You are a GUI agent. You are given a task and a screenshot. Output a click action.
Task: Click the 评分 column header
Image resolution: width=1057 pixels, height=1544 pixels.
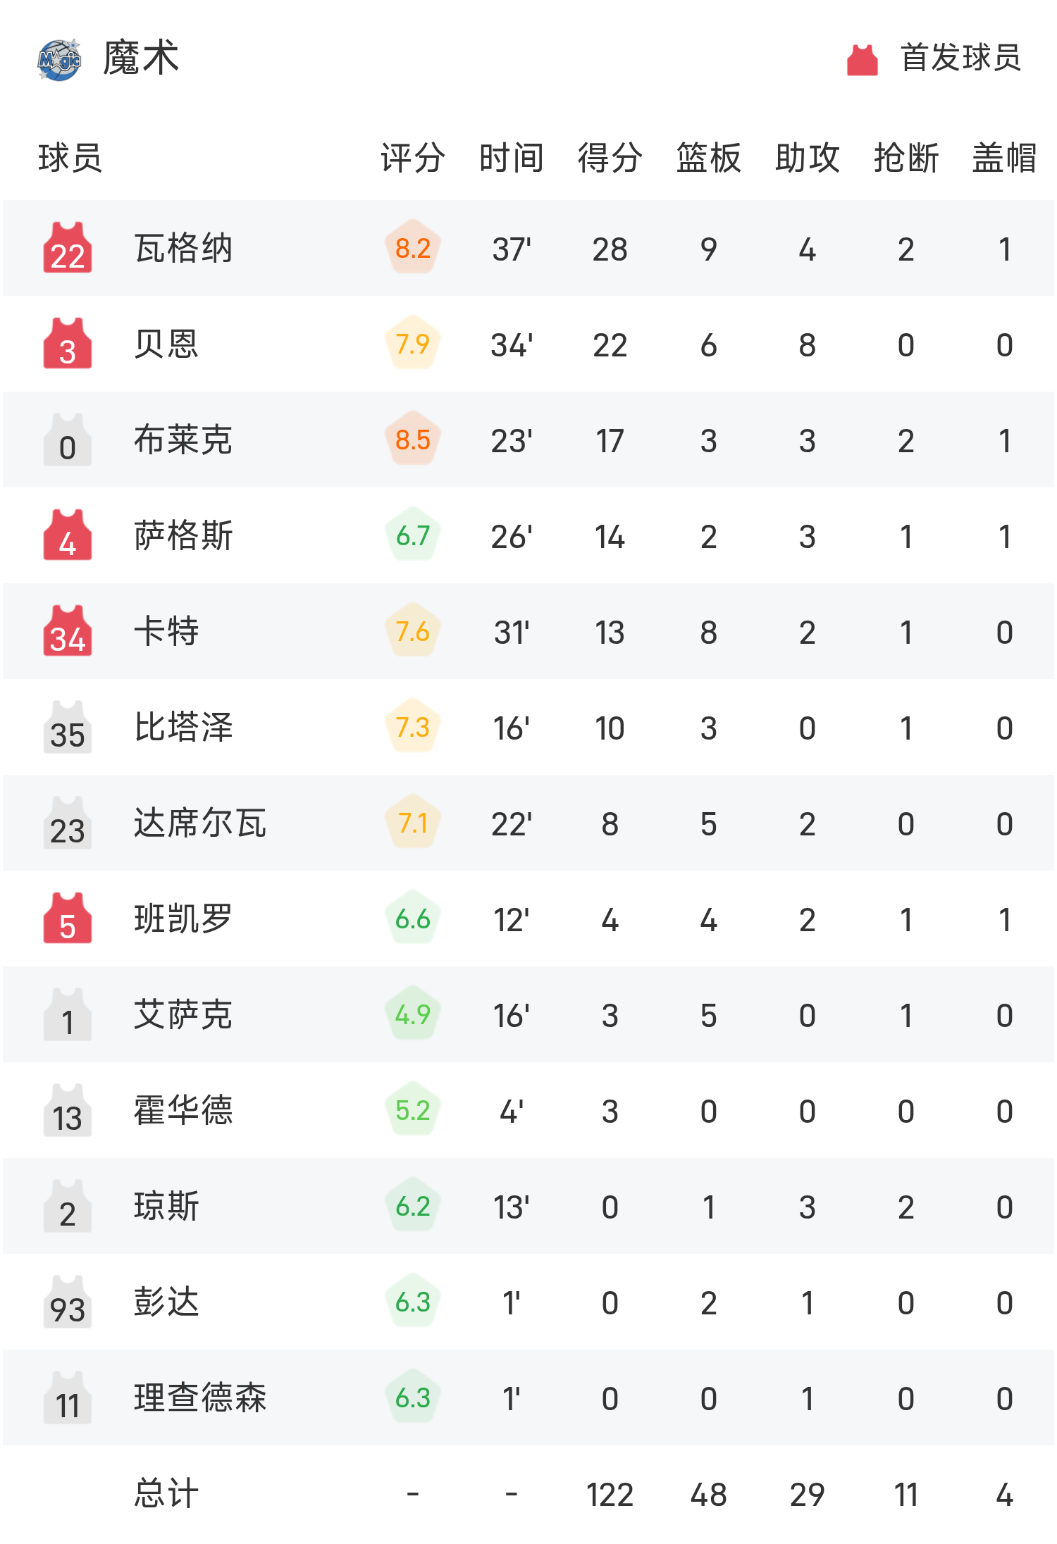pos(412,157)
